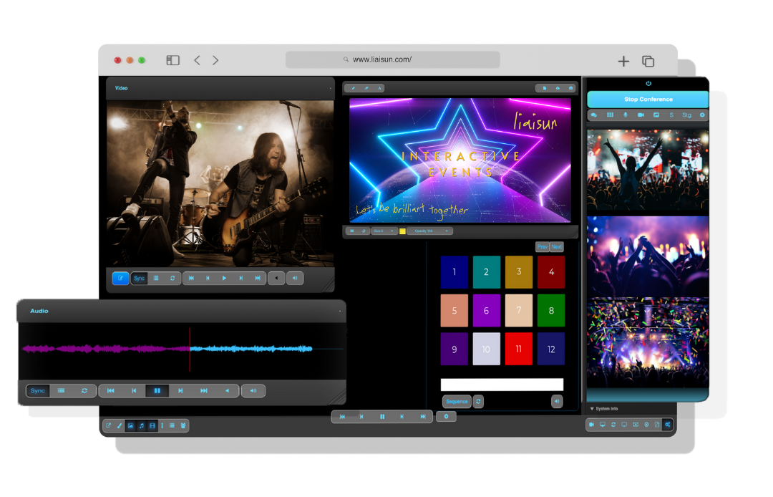Screen dimensions: 773x497
Task: Click the white input field below the tiles
Action: coord(502,385)
